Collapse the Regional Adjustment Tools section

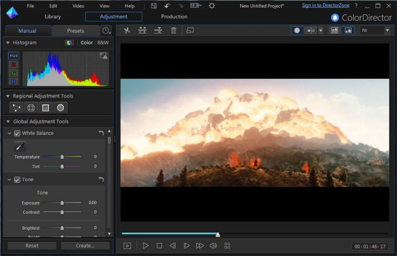click(x=8, y=96)
